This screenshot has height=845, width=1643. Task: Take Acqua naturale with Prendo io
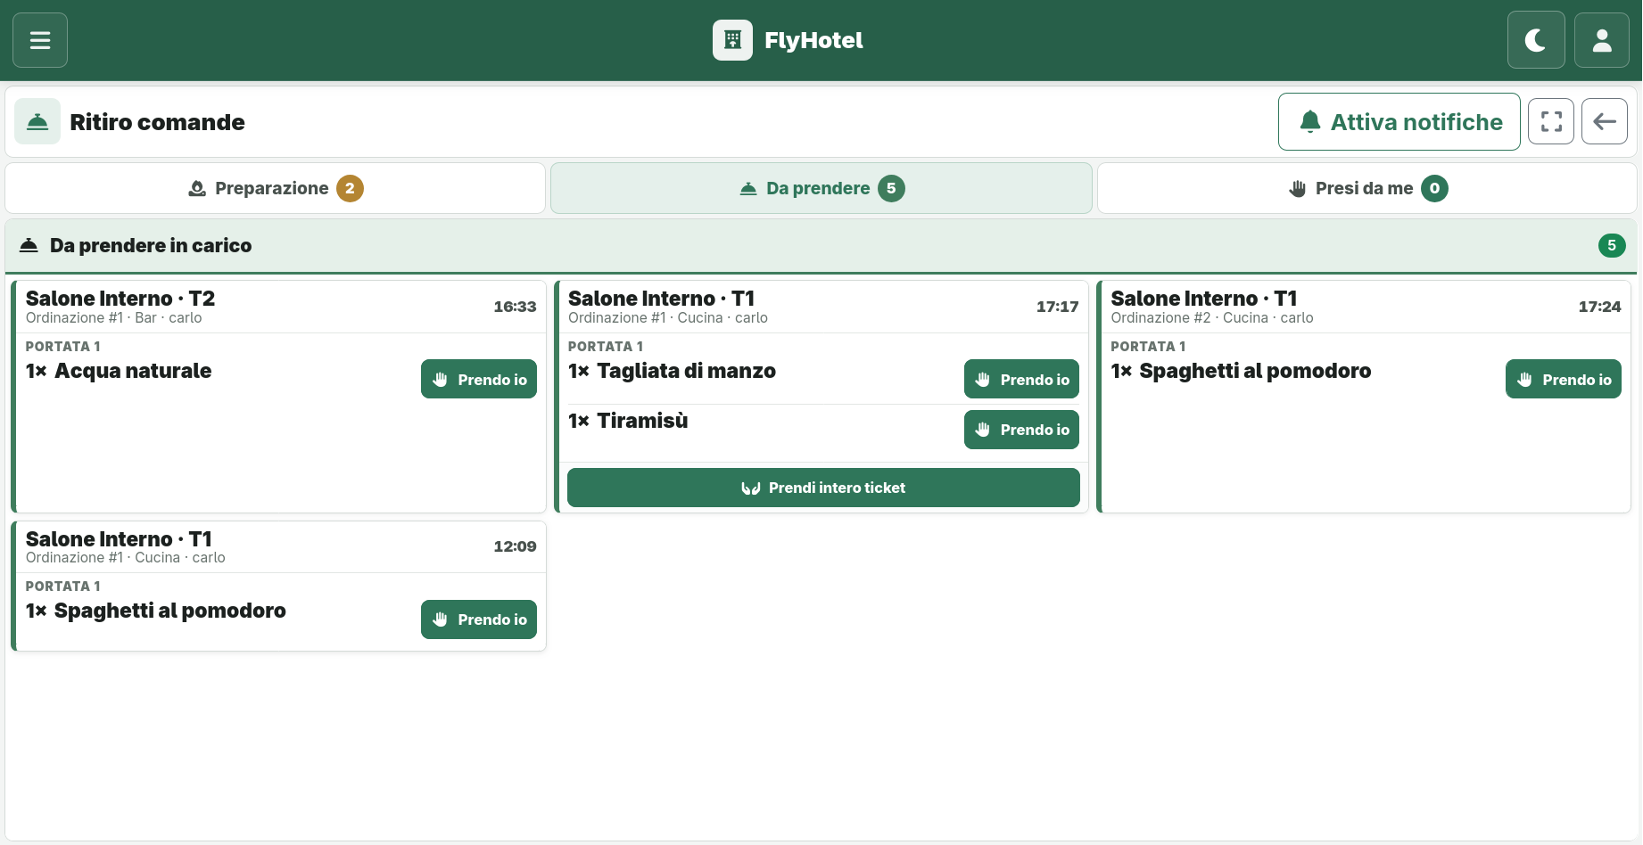click(479, 380)
